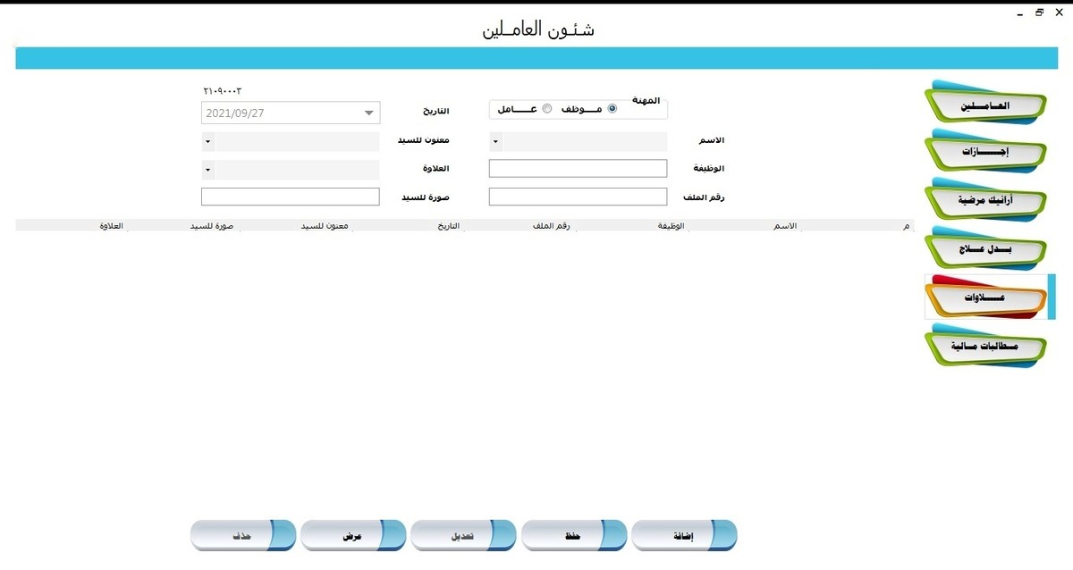
Task: Click the تعديل (Edit) button
Action: [x=463, y=534]
